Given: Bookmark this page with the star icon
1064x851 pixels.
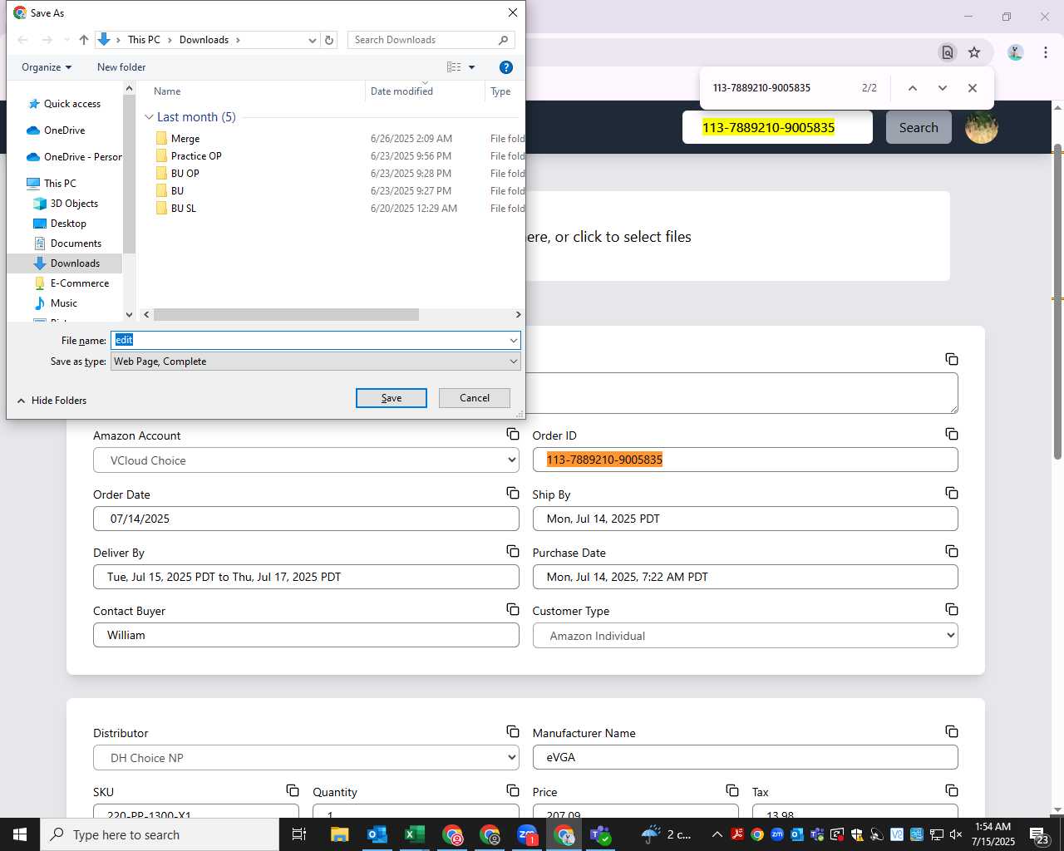Looking at the screenshot, I should point(974,52).
